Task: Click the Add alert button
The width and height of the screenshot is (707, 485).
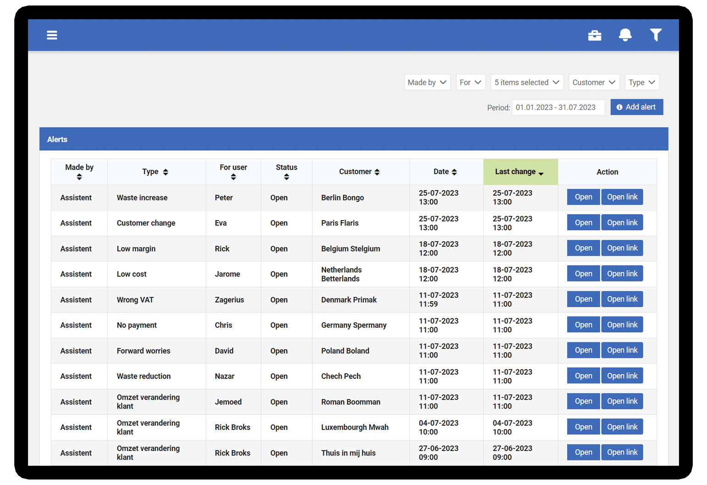Action: (636, 107)
